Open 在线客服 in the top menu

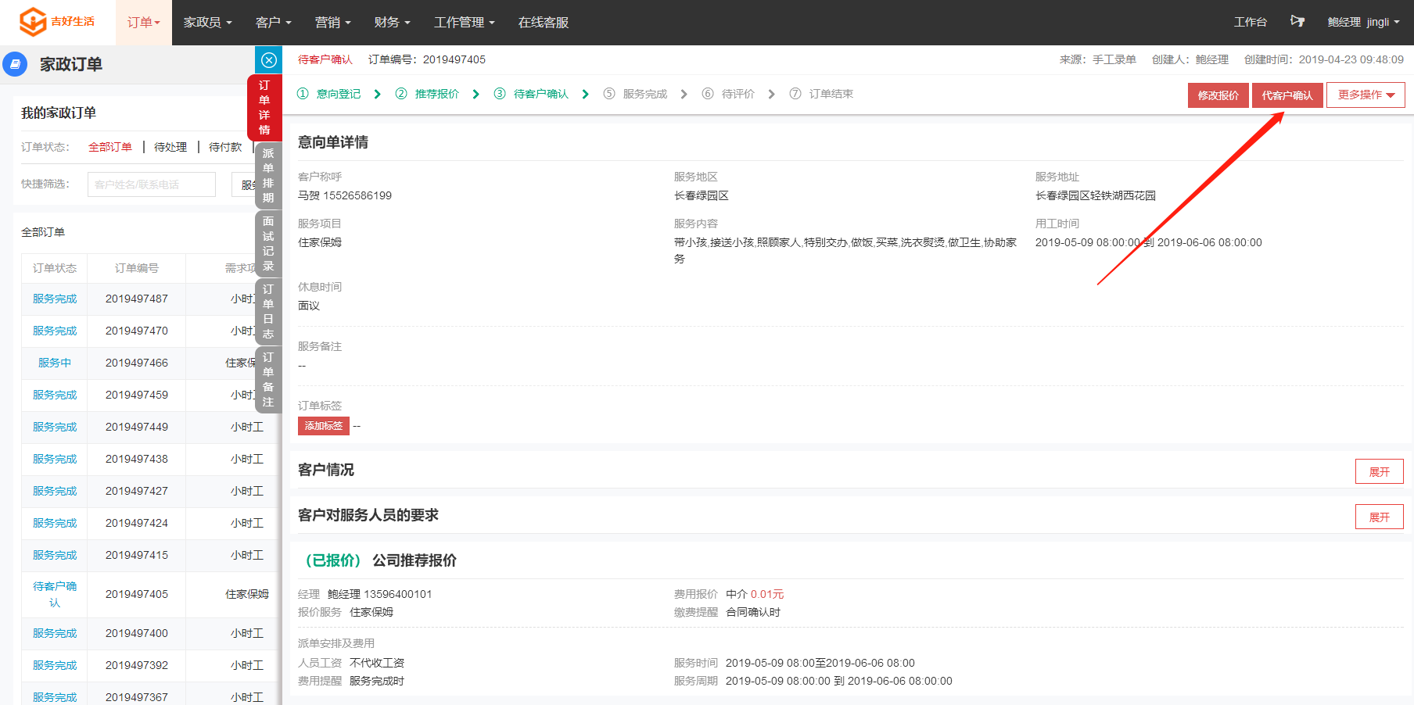click(544, 23)
